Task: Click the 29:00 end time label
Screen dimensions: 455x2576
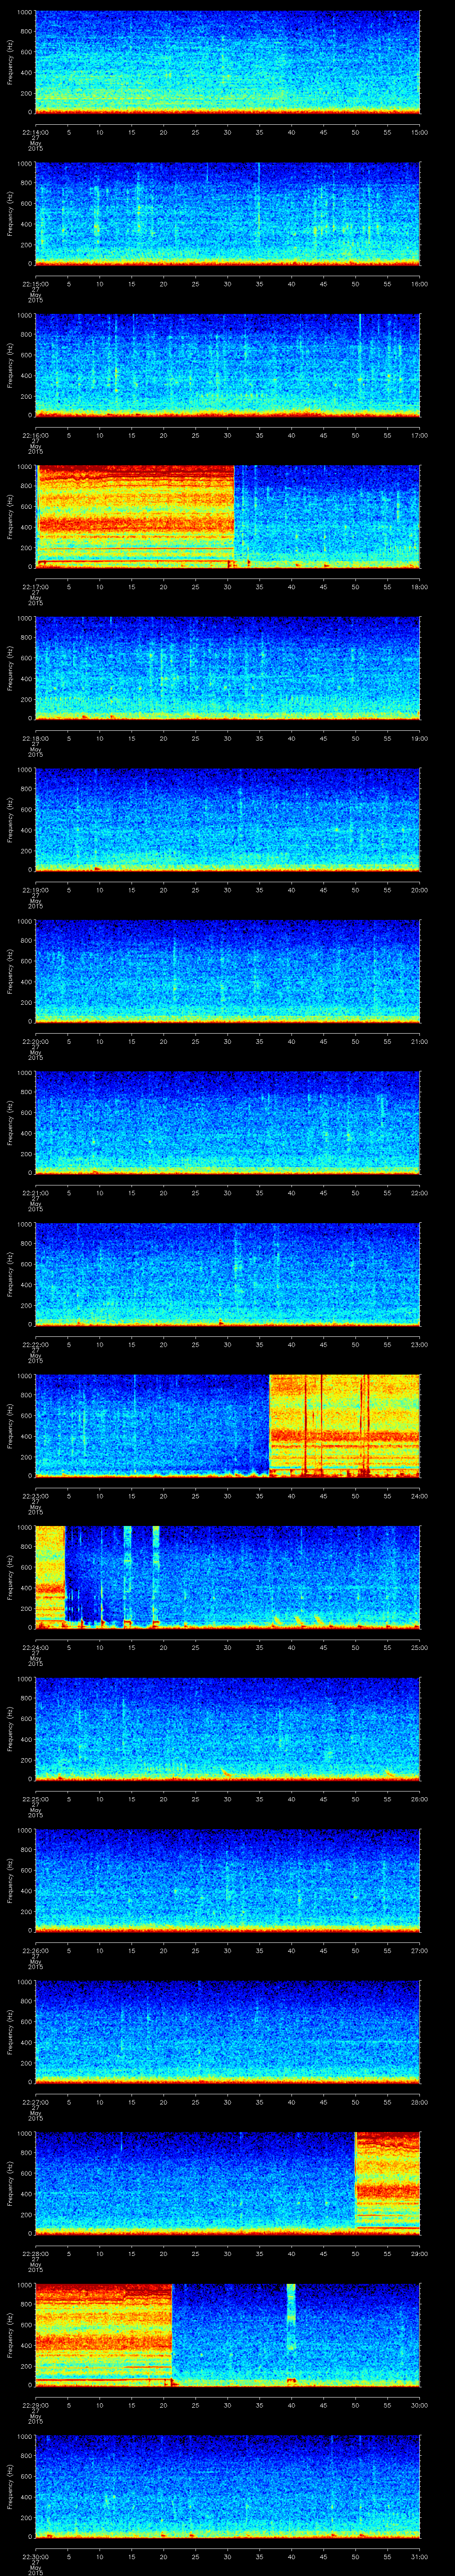Action: pos(419,2253)
